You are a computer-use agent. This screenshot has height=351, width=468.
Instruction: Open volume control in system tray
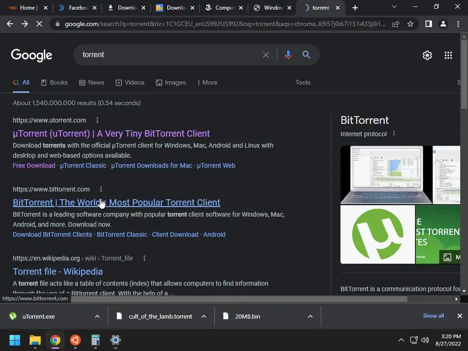[x=425, y=340]
